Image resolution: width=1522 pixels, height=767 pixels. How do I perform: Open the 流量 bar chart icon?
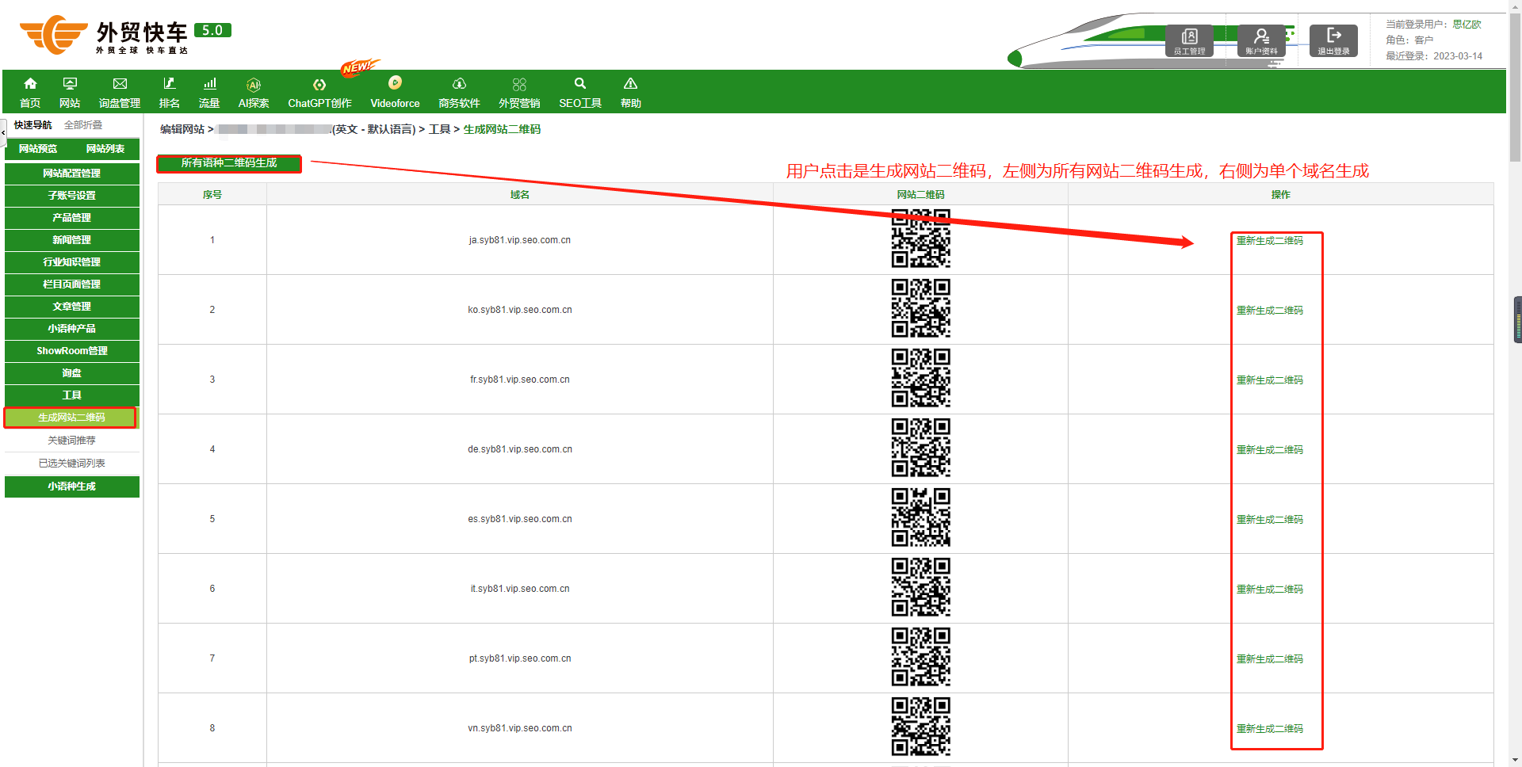click(x=209, y=83)
